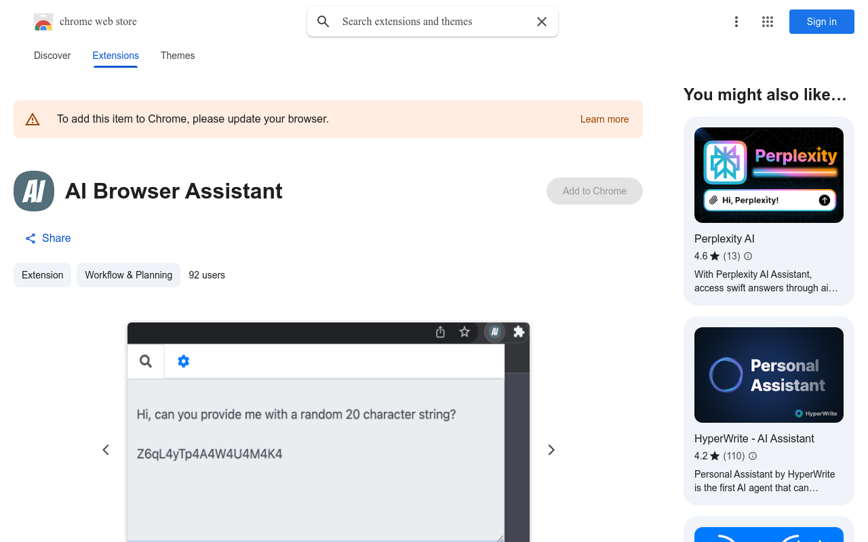
Task: Open the Learn more link
Action: [604, 119]
